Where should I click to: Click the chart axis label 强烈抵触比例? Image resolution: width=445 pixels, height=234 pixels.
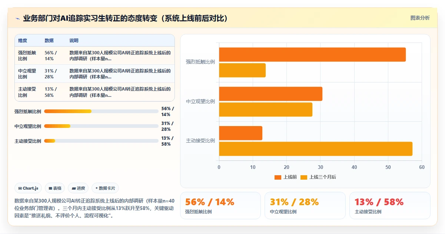point(200,62)
